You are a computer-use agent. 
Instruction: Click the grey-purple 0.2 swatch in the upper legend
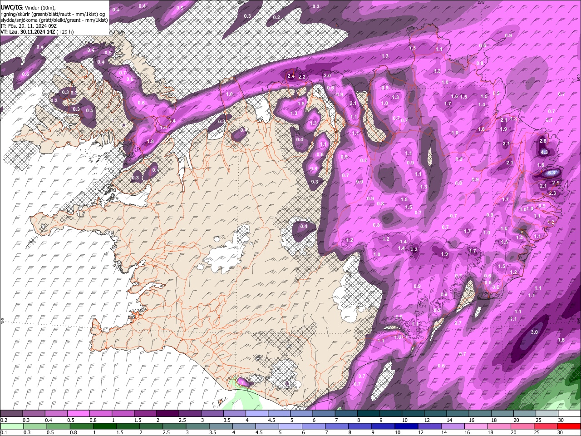coord(11,414)
